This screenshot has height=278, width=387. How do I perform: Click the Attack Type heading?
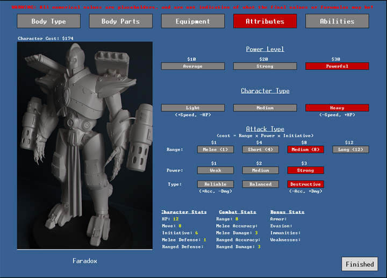pyautogui.click(x=265, y=129)
